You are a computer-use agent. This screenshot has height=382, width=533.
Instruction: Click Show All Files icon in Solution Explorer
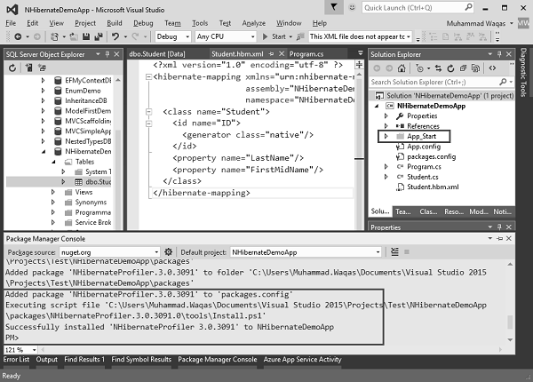[x=475, y=68]
